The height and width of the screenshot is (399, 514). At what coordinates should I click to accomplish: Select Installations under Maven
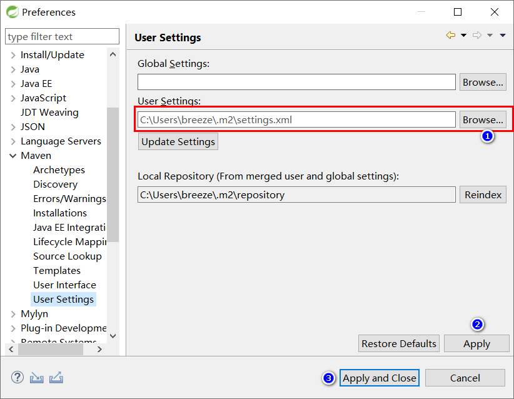click(60, 213)
